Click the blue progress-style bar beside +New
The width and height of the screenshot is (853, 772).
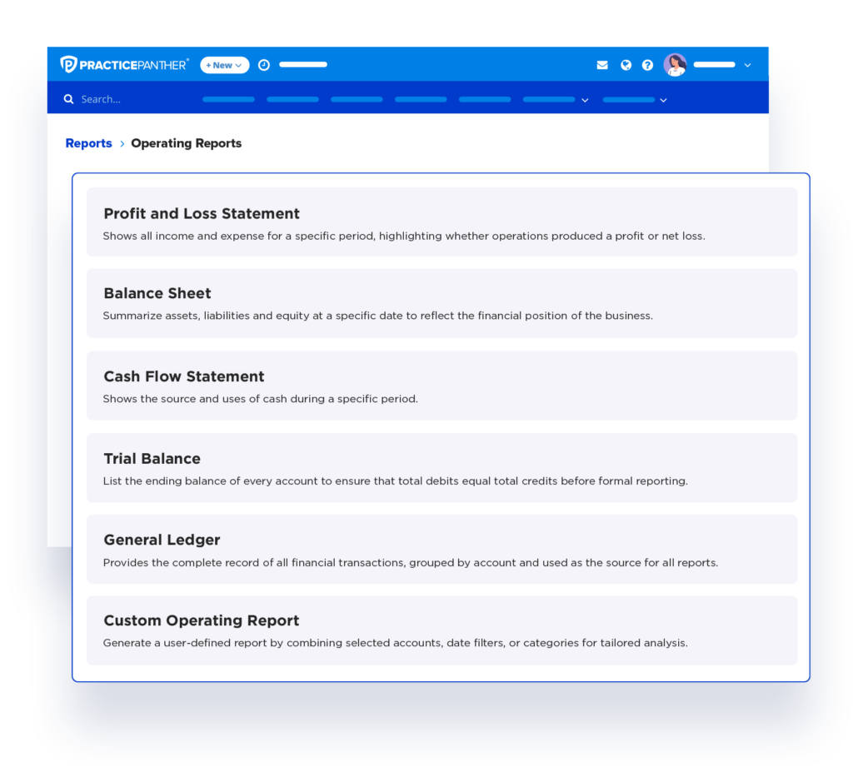[x=302, y=64]
